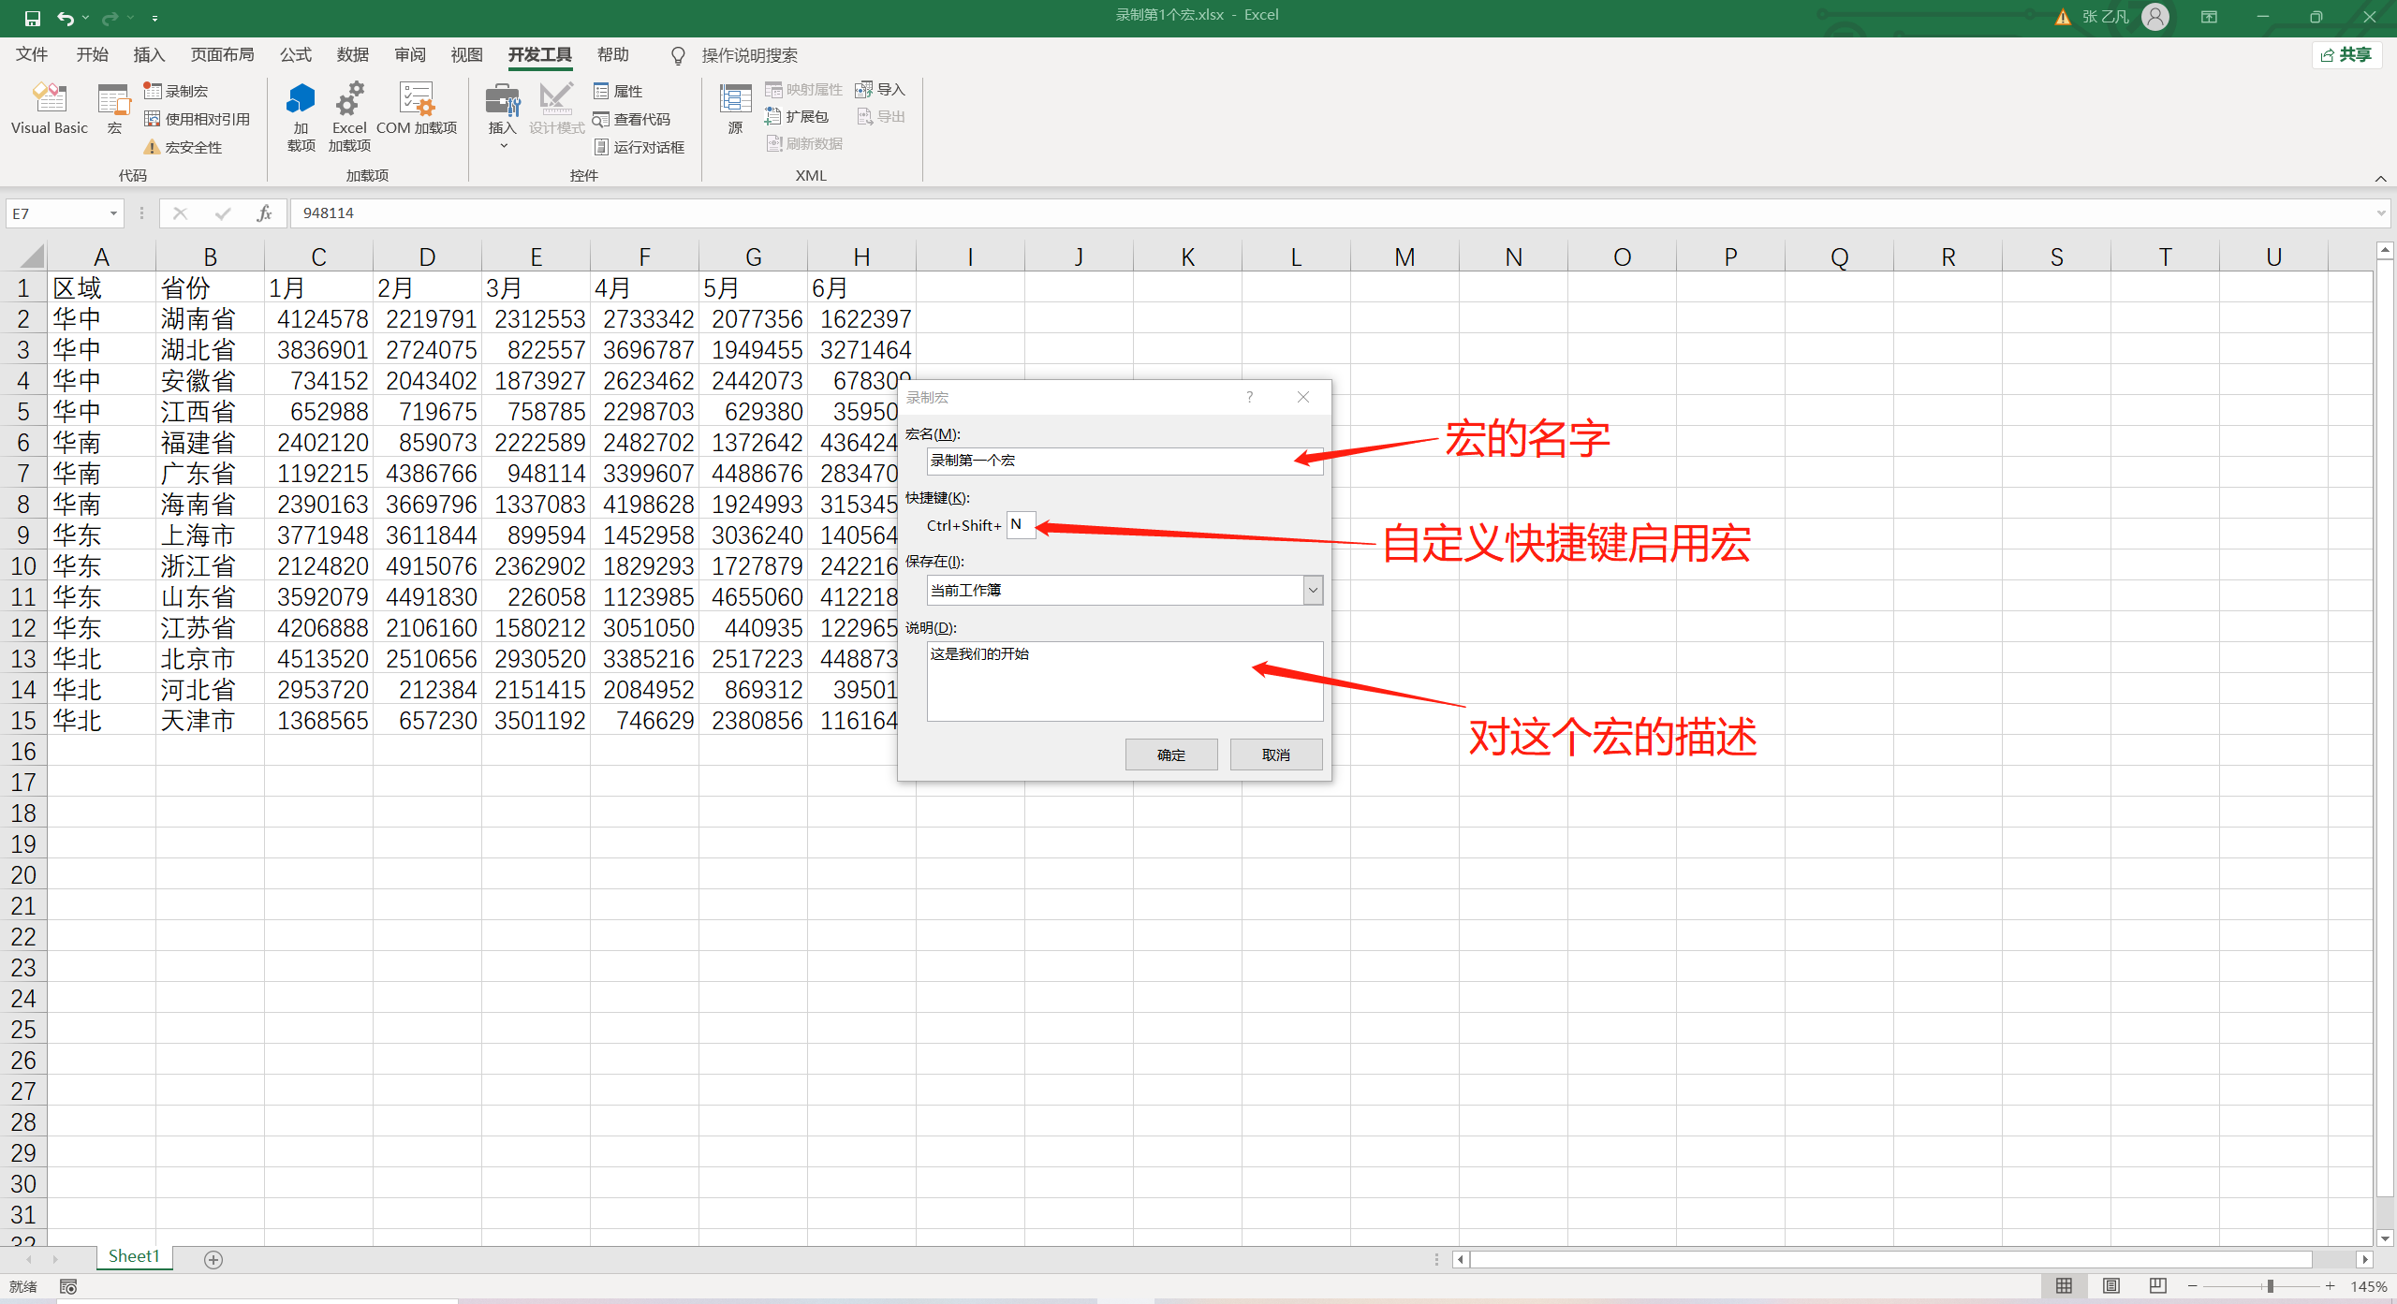Image resolution: width=2397 pixels, height=1304 pixels.
Task: Click the XML 导入 icon
Action: click(879, 88)
